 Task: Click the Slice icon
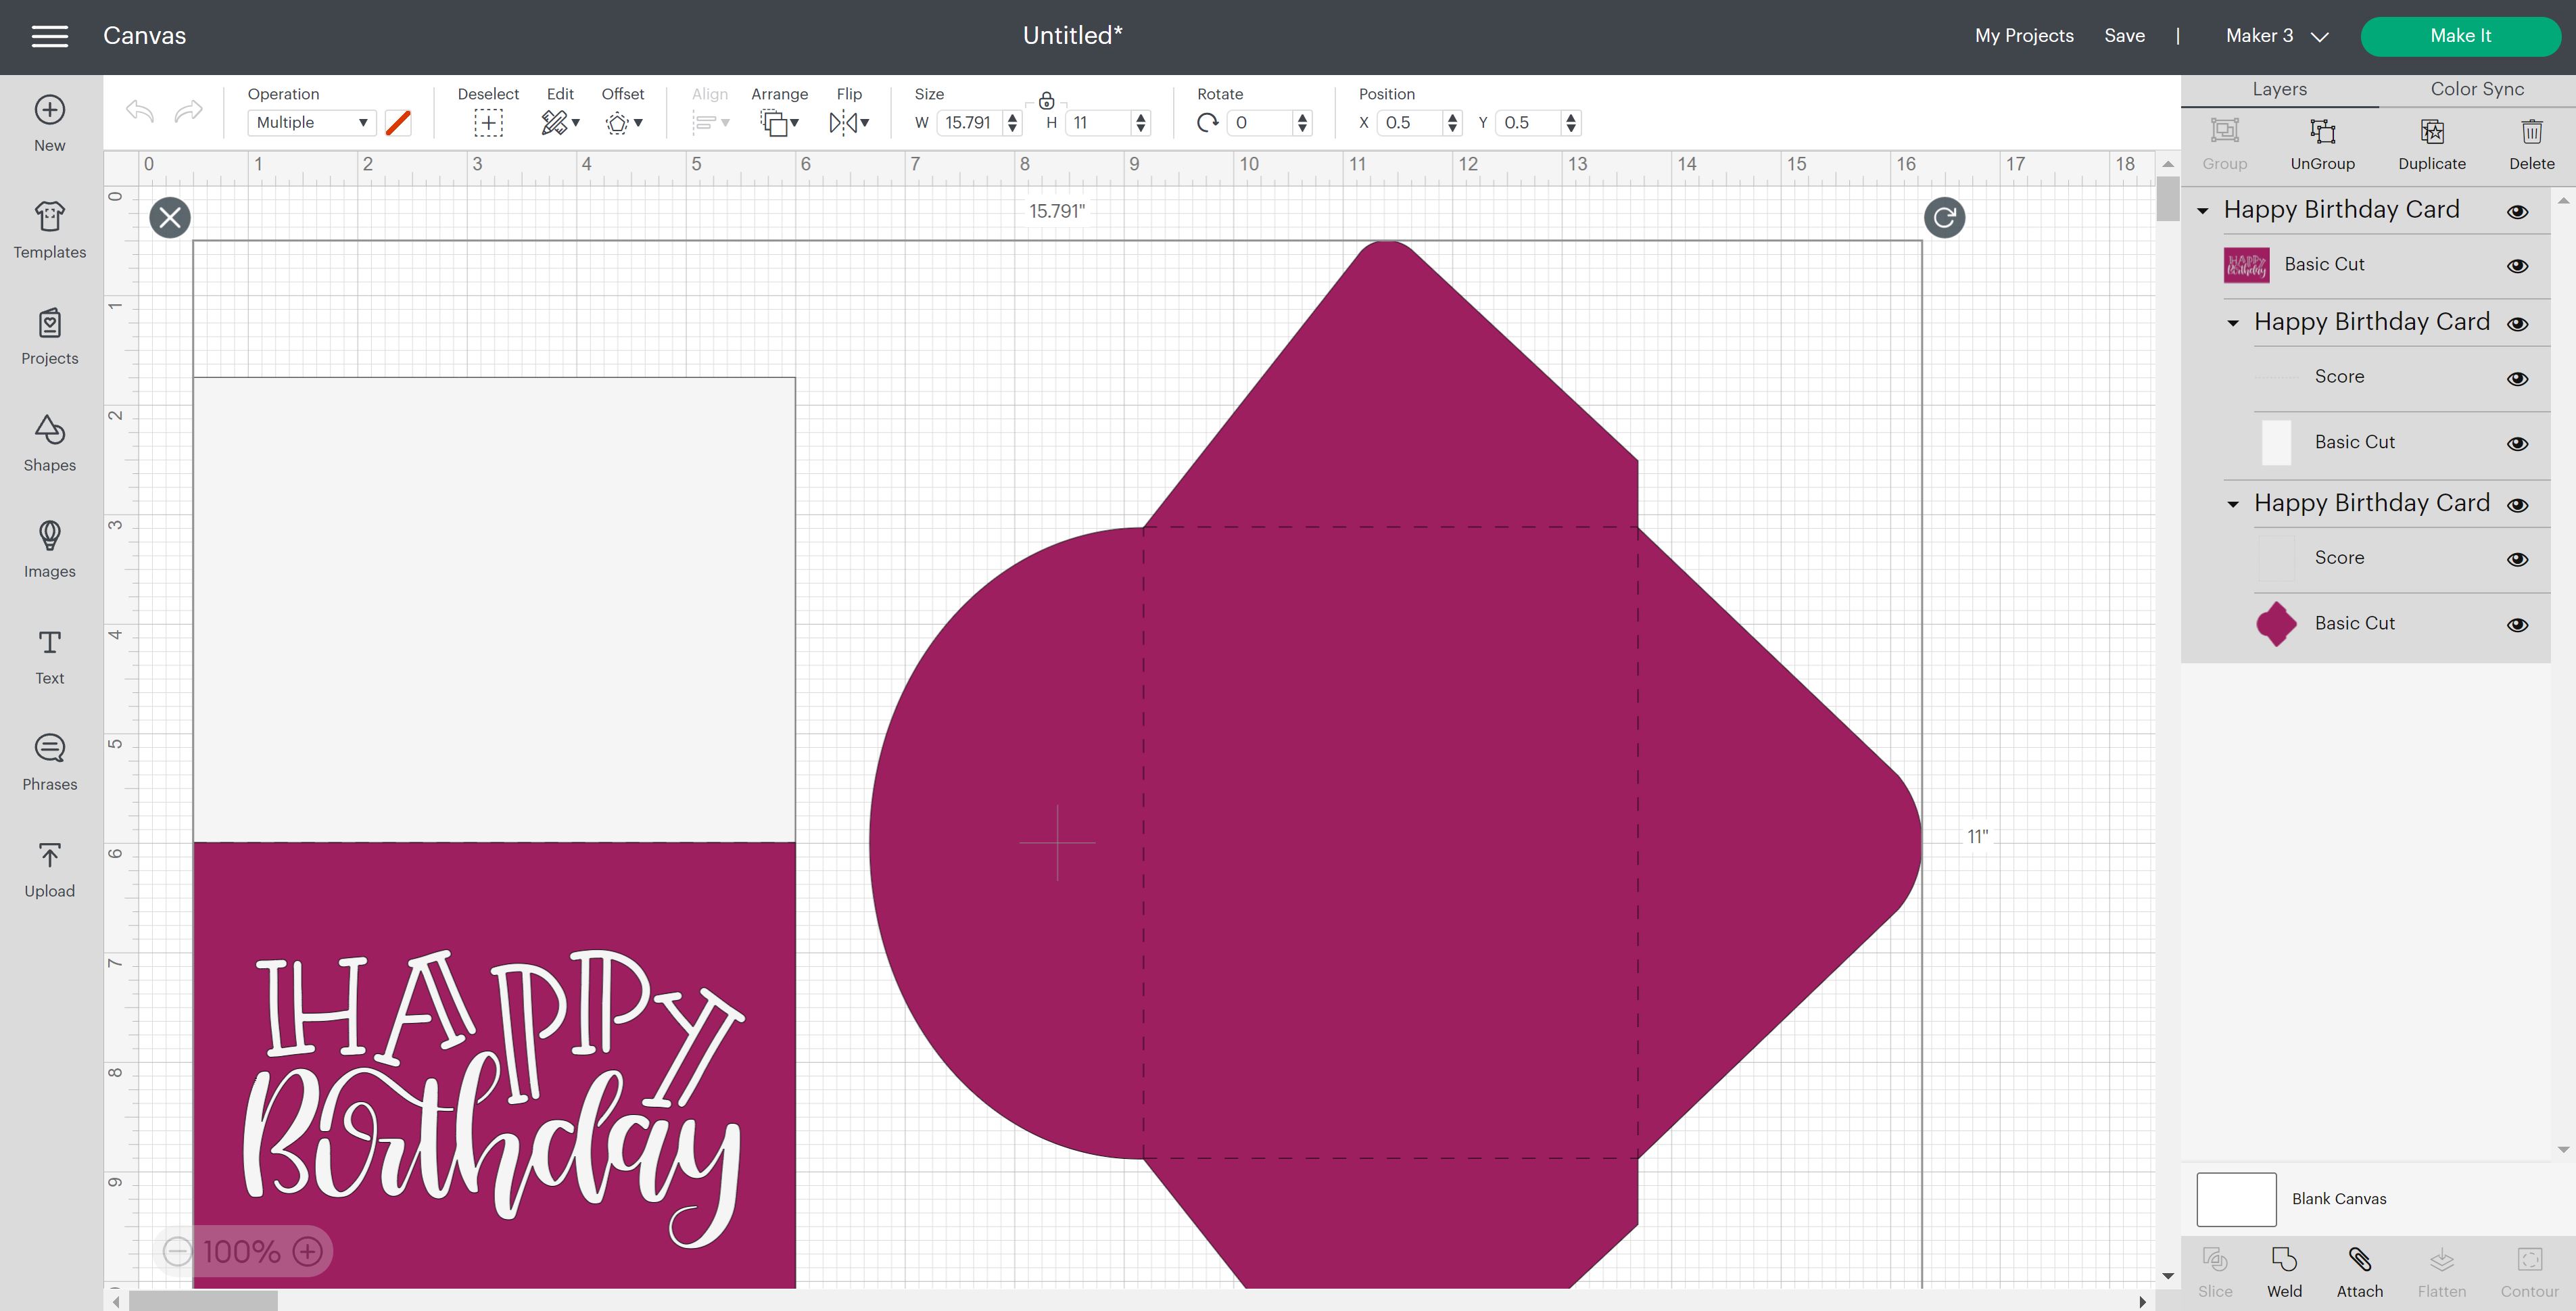coord(2215,1270)
